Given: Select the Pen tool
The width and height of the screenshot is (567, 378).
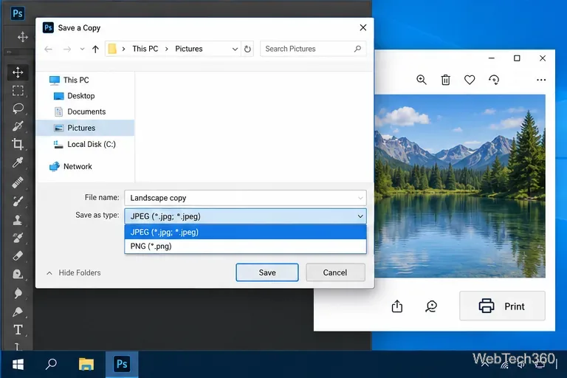Looking at the screenshot, I should click(x=18, y=312).
